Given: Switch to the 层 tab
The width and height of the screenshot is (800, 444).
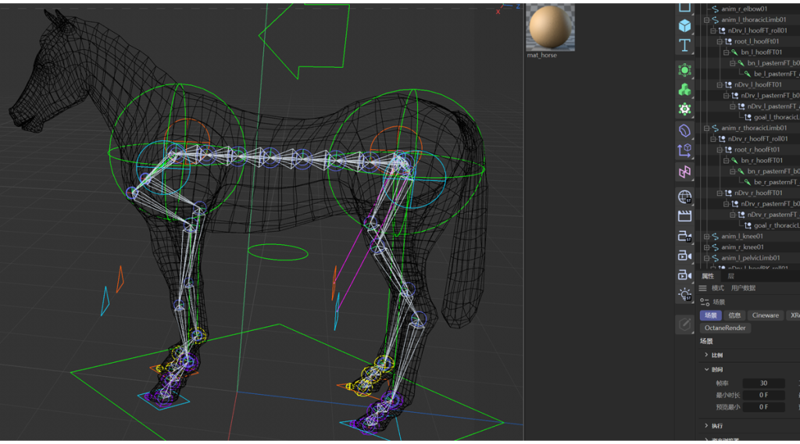Looking at the screenshot, I should click(x=731, y=276).
